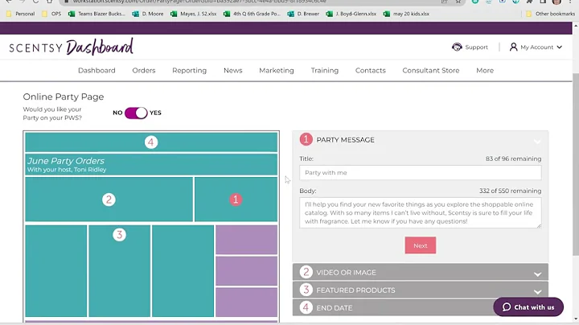Click My Account text
This screenshot has height=325, width=579.
(536, 47)
